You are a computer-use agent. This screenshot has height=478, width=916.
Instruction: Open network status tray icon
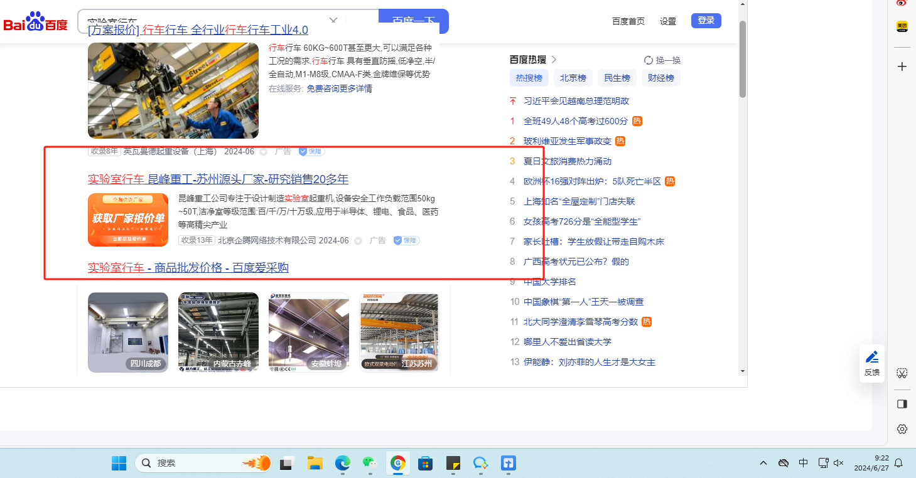click(x=823, y=463)
